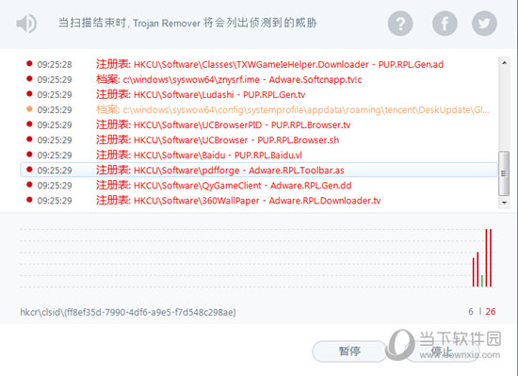The image size is (518, 376).
Task: Click the Trojan Remover scan notice header text
Action: tap(187, 23)
